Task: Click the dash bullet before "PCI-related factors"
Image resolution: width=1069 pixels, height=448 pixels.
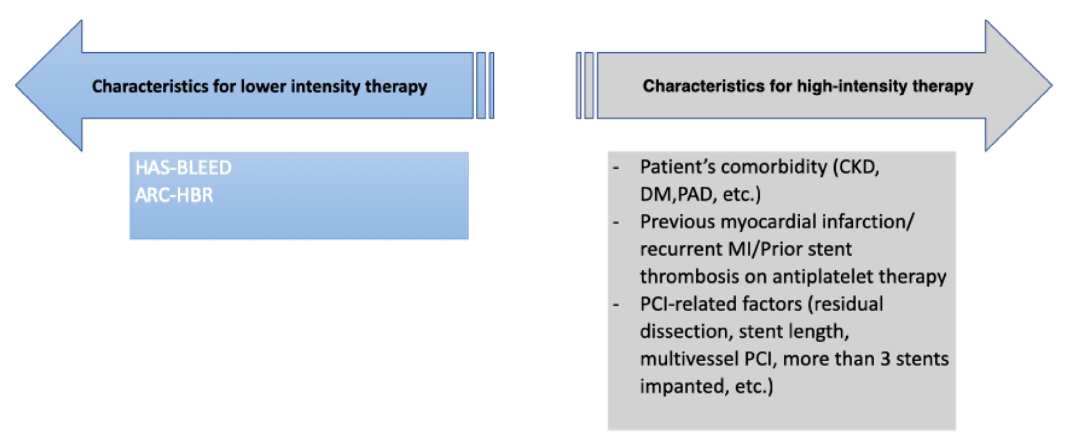Action: (x=616, y=304)
